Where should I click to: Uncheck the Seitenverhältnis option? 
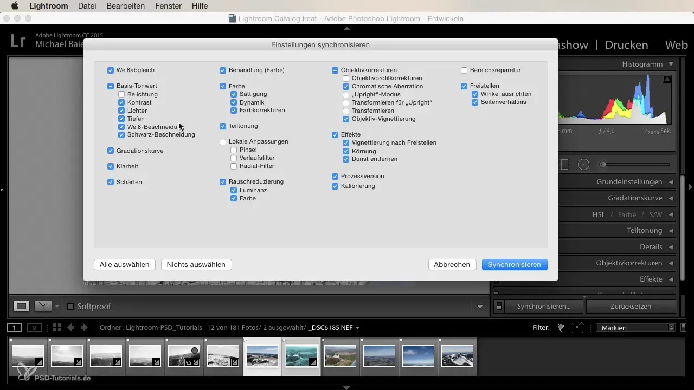coord(475,102)
